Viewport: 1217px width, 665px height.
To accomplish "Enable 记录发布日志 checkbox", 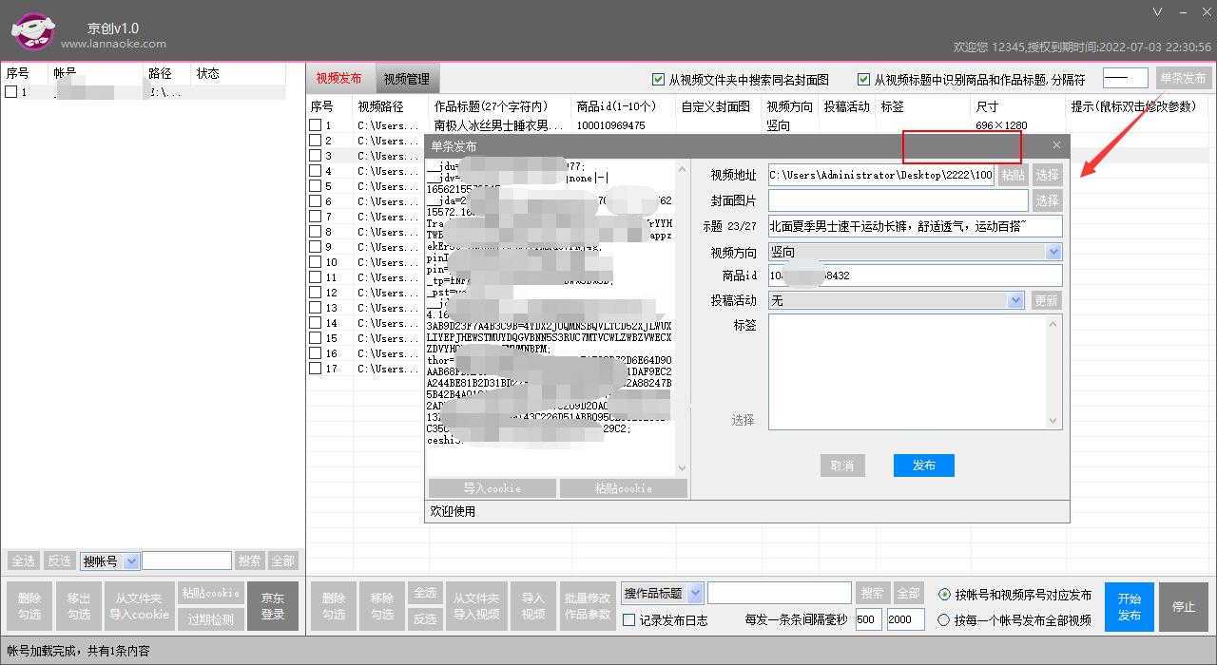I will point(628,620).
